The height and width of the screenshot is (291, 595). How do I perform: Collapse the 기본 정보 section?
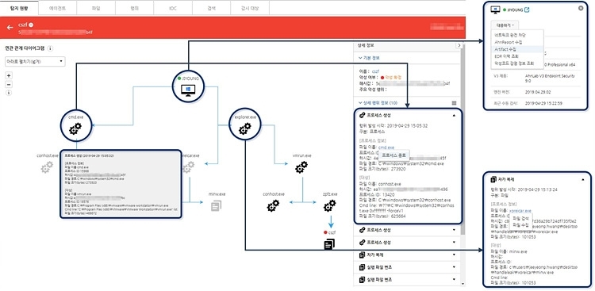[369, 58]
